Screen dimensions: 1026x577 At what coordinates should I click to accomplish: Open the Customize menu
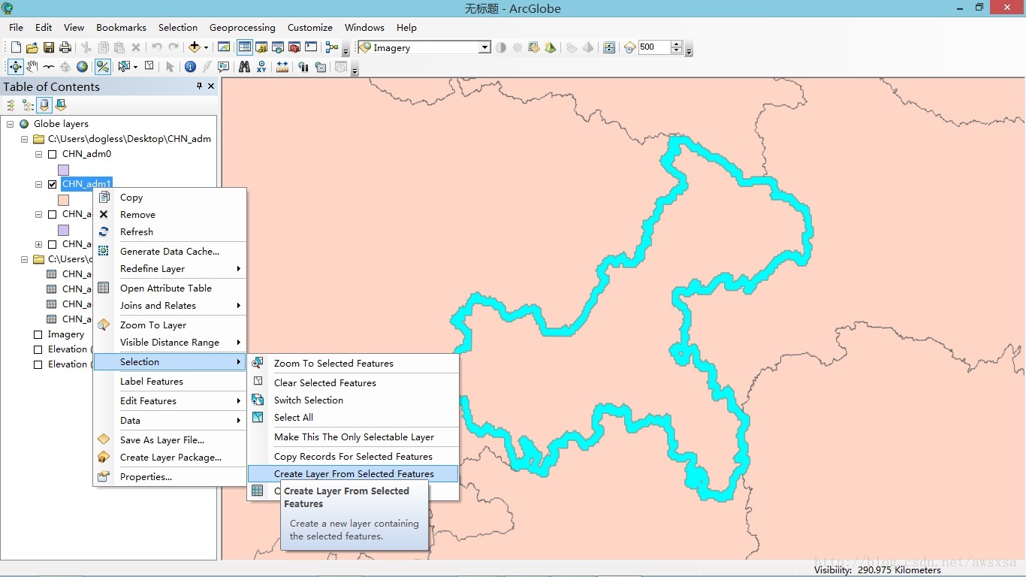[x=309, y=28]
